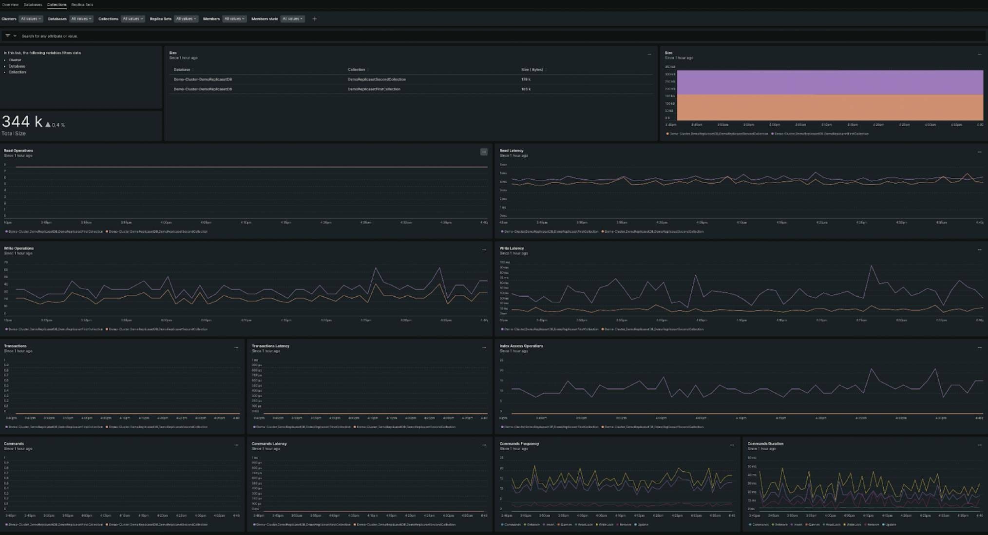This screenshot has height=535, width=988.
Task: Open the Write Latency chart ellipsis menu
Action: (x=979, y=249)
